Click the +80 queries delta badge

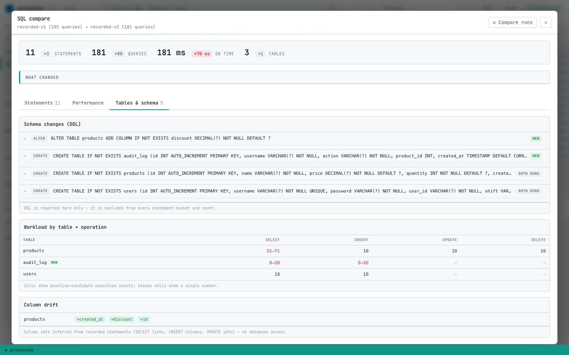(119, 54)
